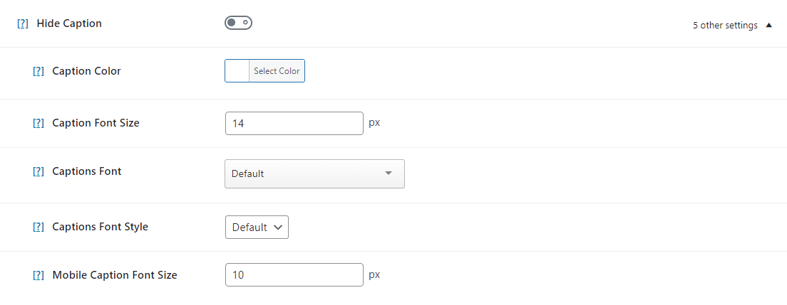Expand the Captions Font Style dropdown

(257, 228)
